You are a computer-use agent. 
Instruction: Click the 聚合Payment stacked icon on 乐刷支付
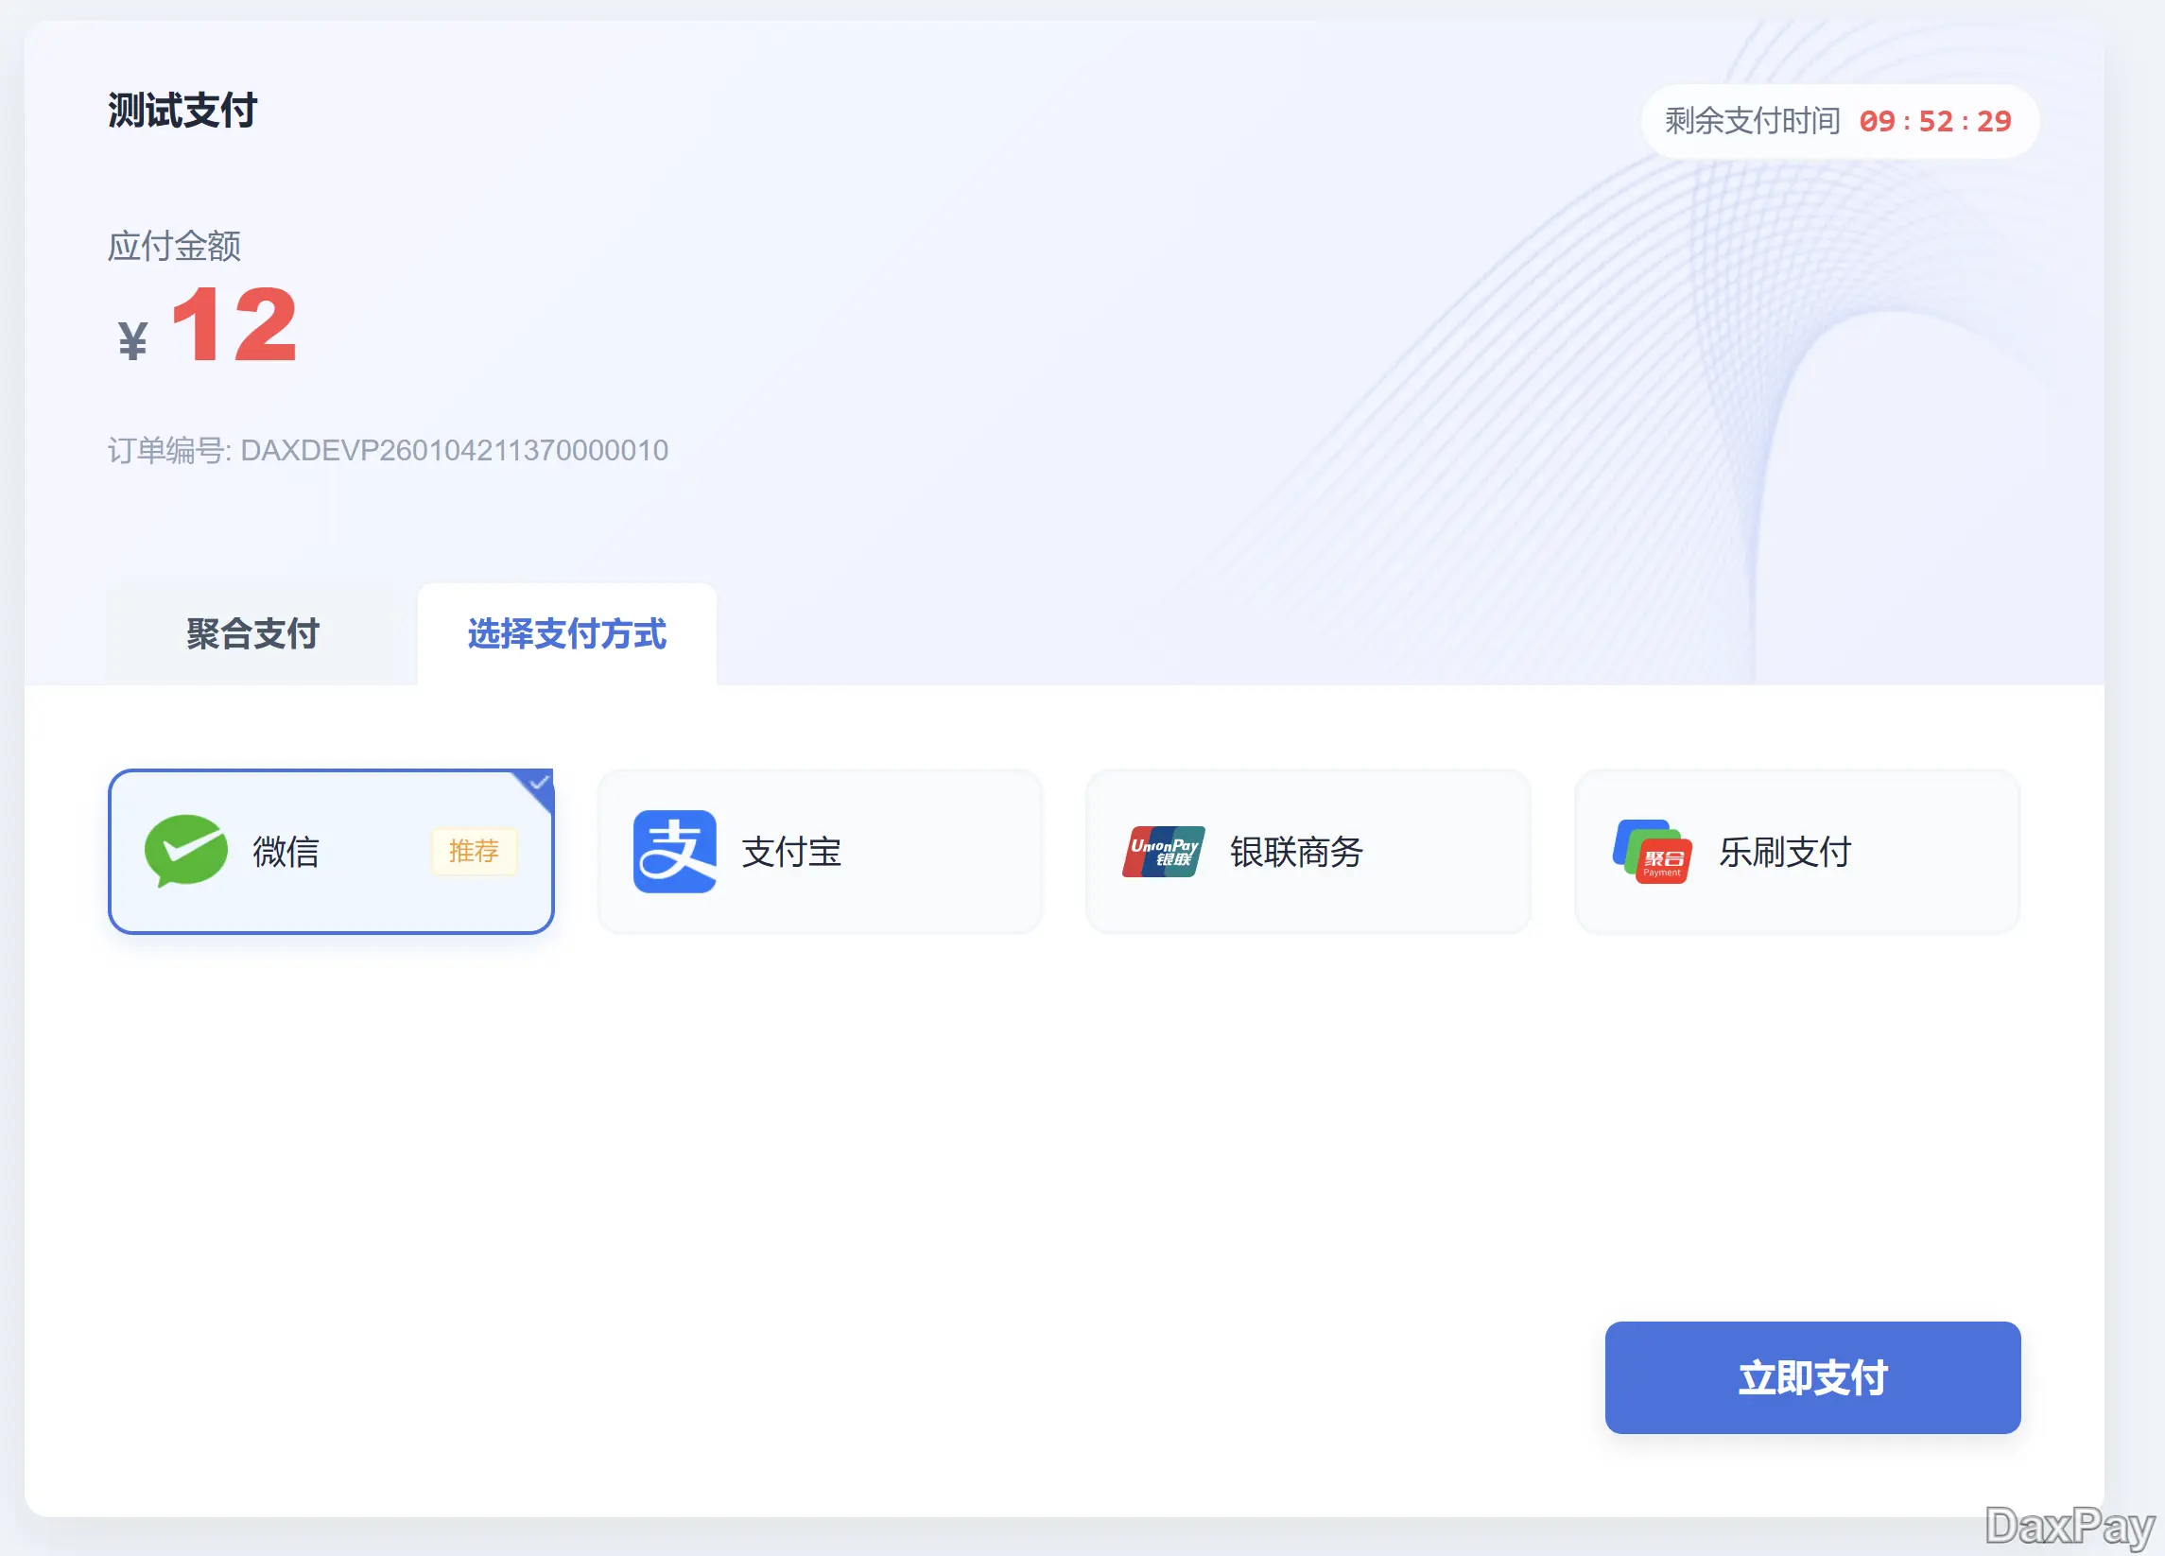click(x=1654, y=850)
